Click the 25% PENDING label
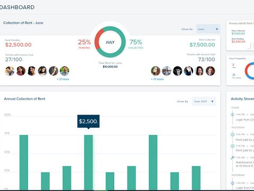This screenshot has height=191, width=254. click(84, 44)
